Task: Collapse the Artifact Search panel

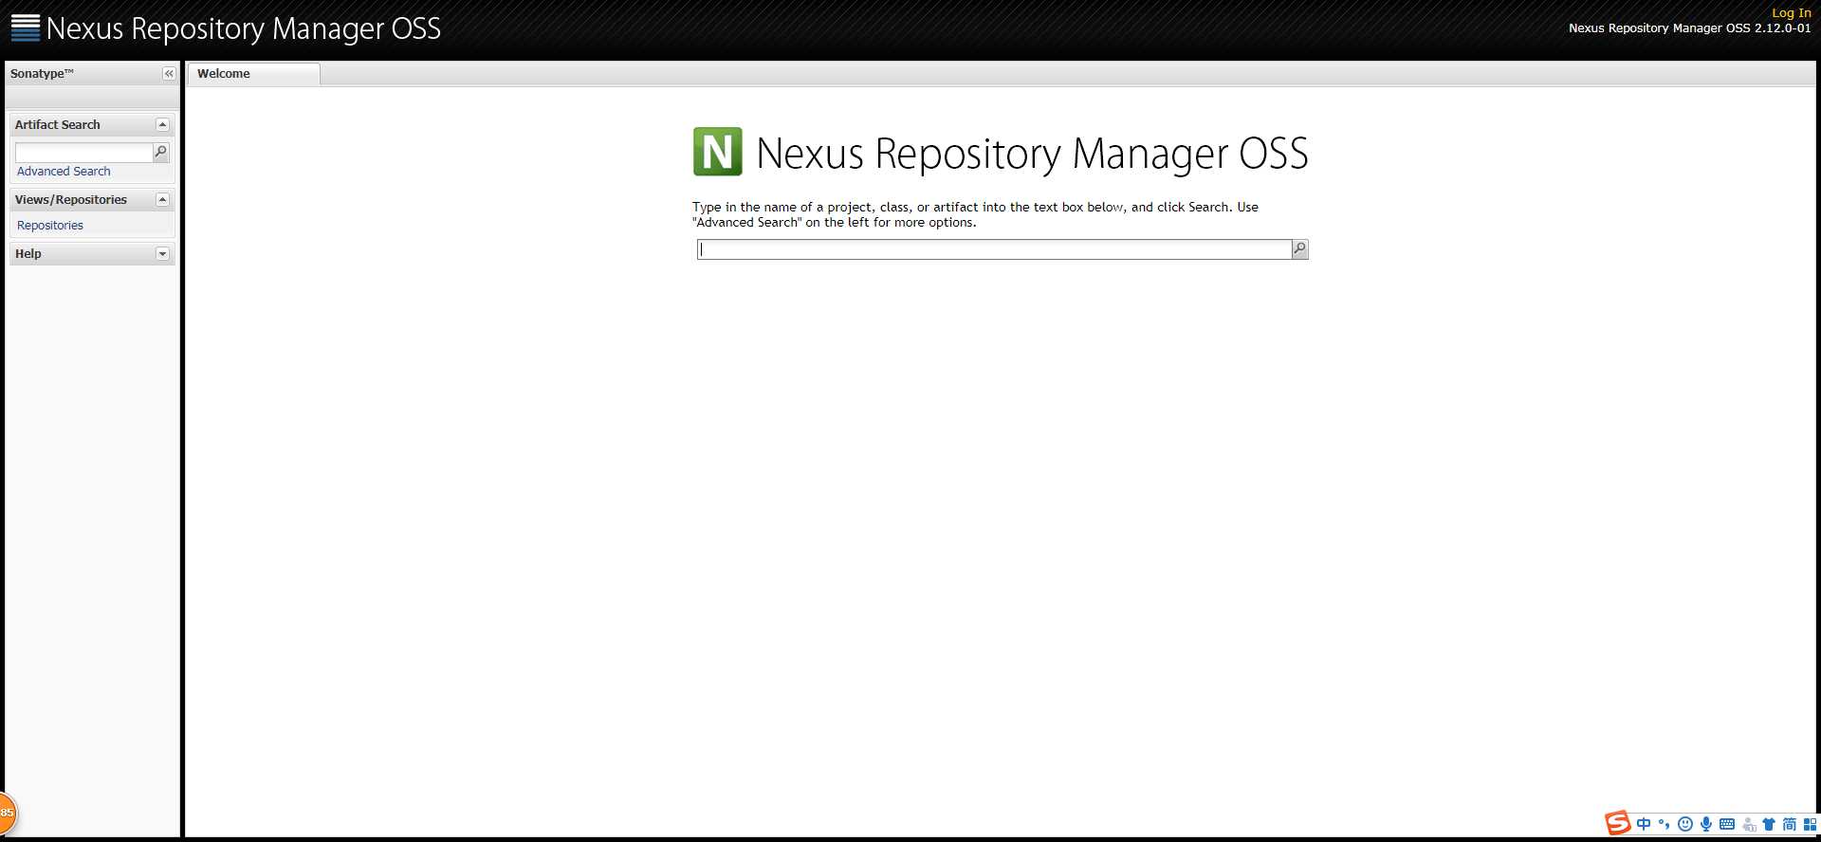Action: point(162,124)
